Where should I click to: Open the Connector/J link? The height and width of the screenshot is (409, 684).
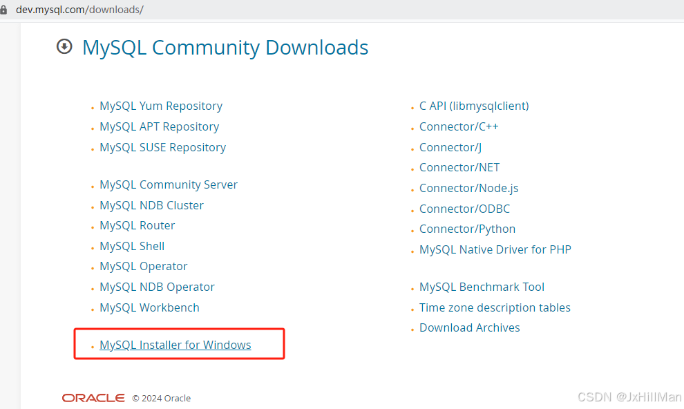(x=450, y=147)
